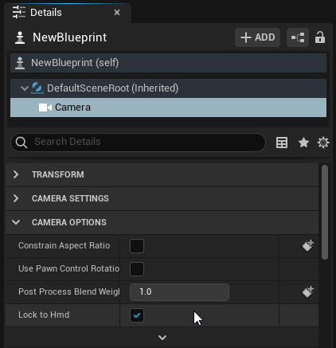Collapse DefaultSceneRoot tree arrow
336x348 pixels.
25,88
